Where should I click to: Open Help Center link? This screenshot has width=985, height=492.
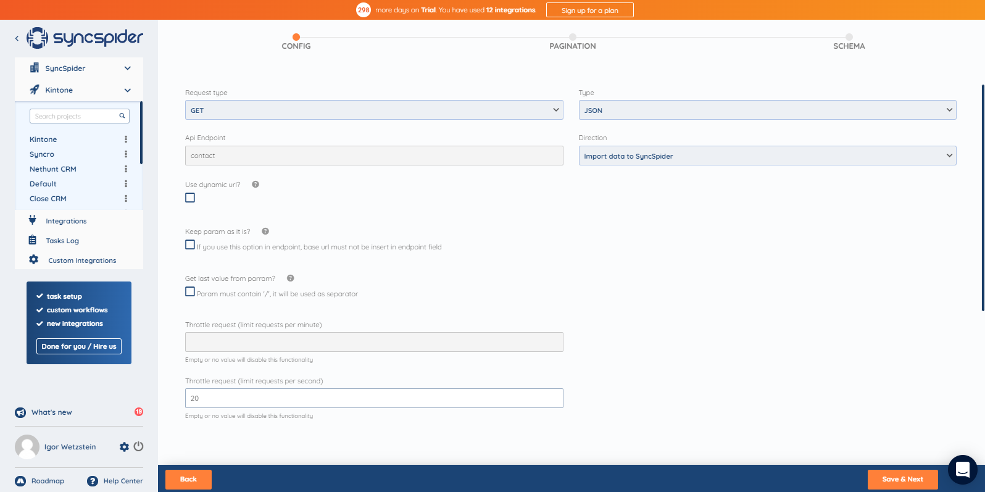(x=123, y=481)
